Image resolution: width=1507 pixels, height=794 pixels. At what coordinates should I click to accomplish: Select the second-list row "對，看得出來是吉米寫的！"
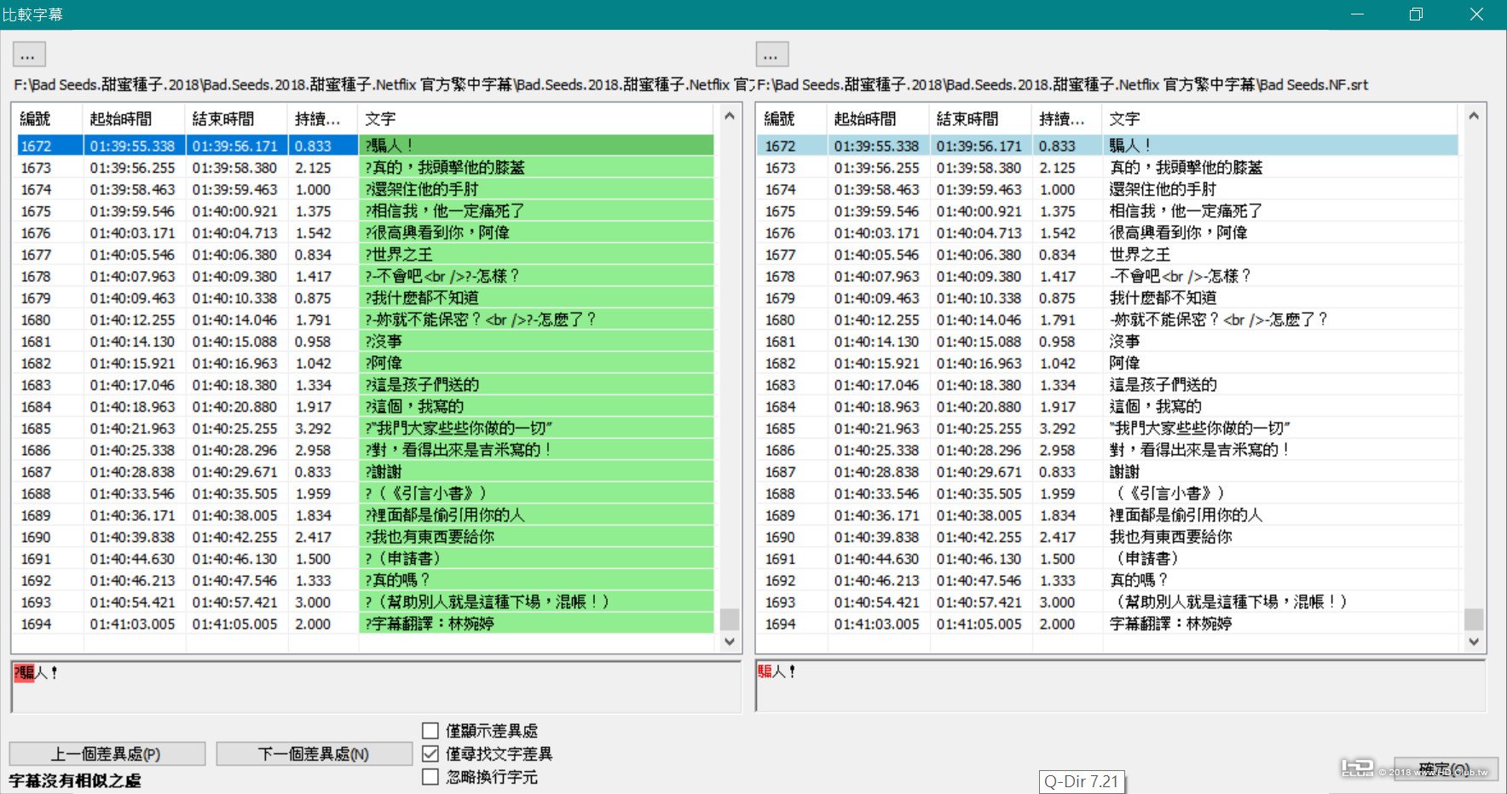[1108, 450]
